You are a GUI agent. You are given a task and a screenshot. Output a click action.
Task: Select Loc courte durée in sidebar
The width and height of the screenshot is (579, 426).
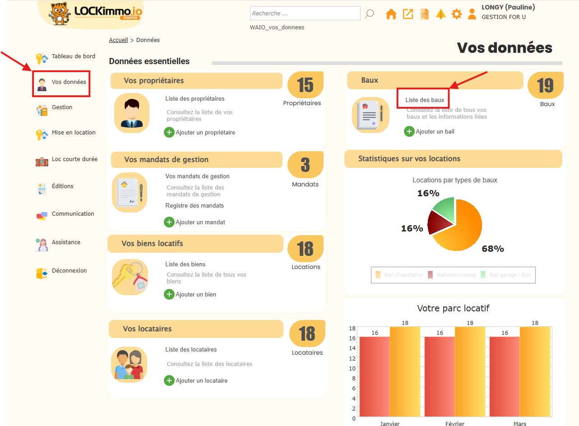(74, 159)
